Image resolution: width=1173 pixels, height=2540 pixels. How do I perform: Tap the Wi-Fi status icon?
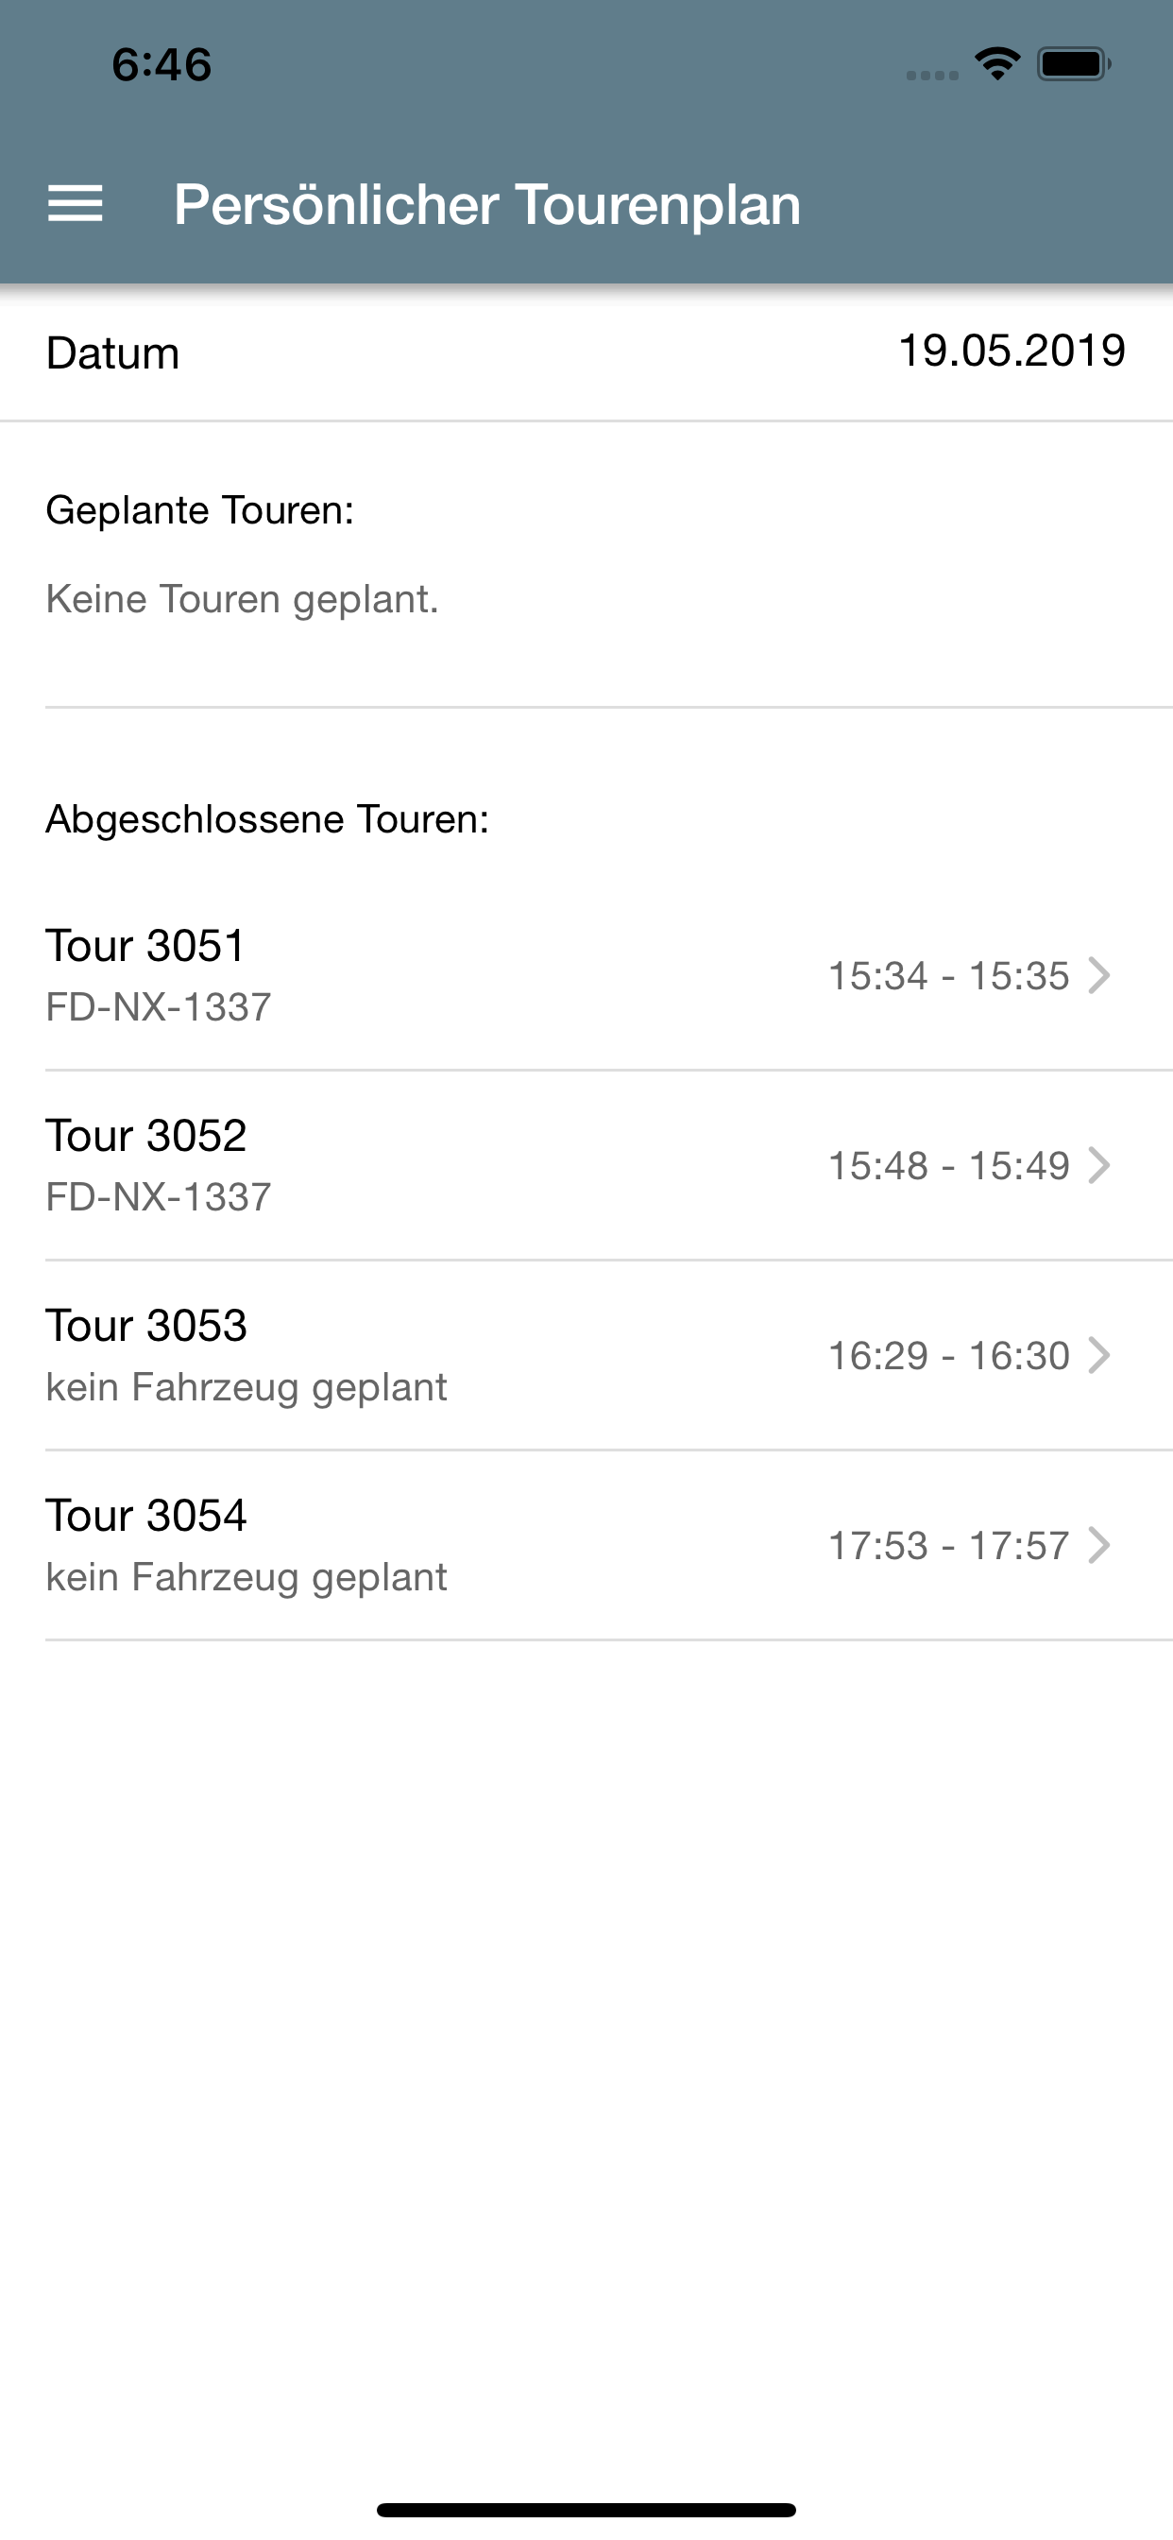tap(996, 64)
